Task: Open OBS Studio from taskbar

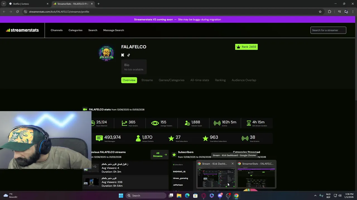Action: [228, 196]
